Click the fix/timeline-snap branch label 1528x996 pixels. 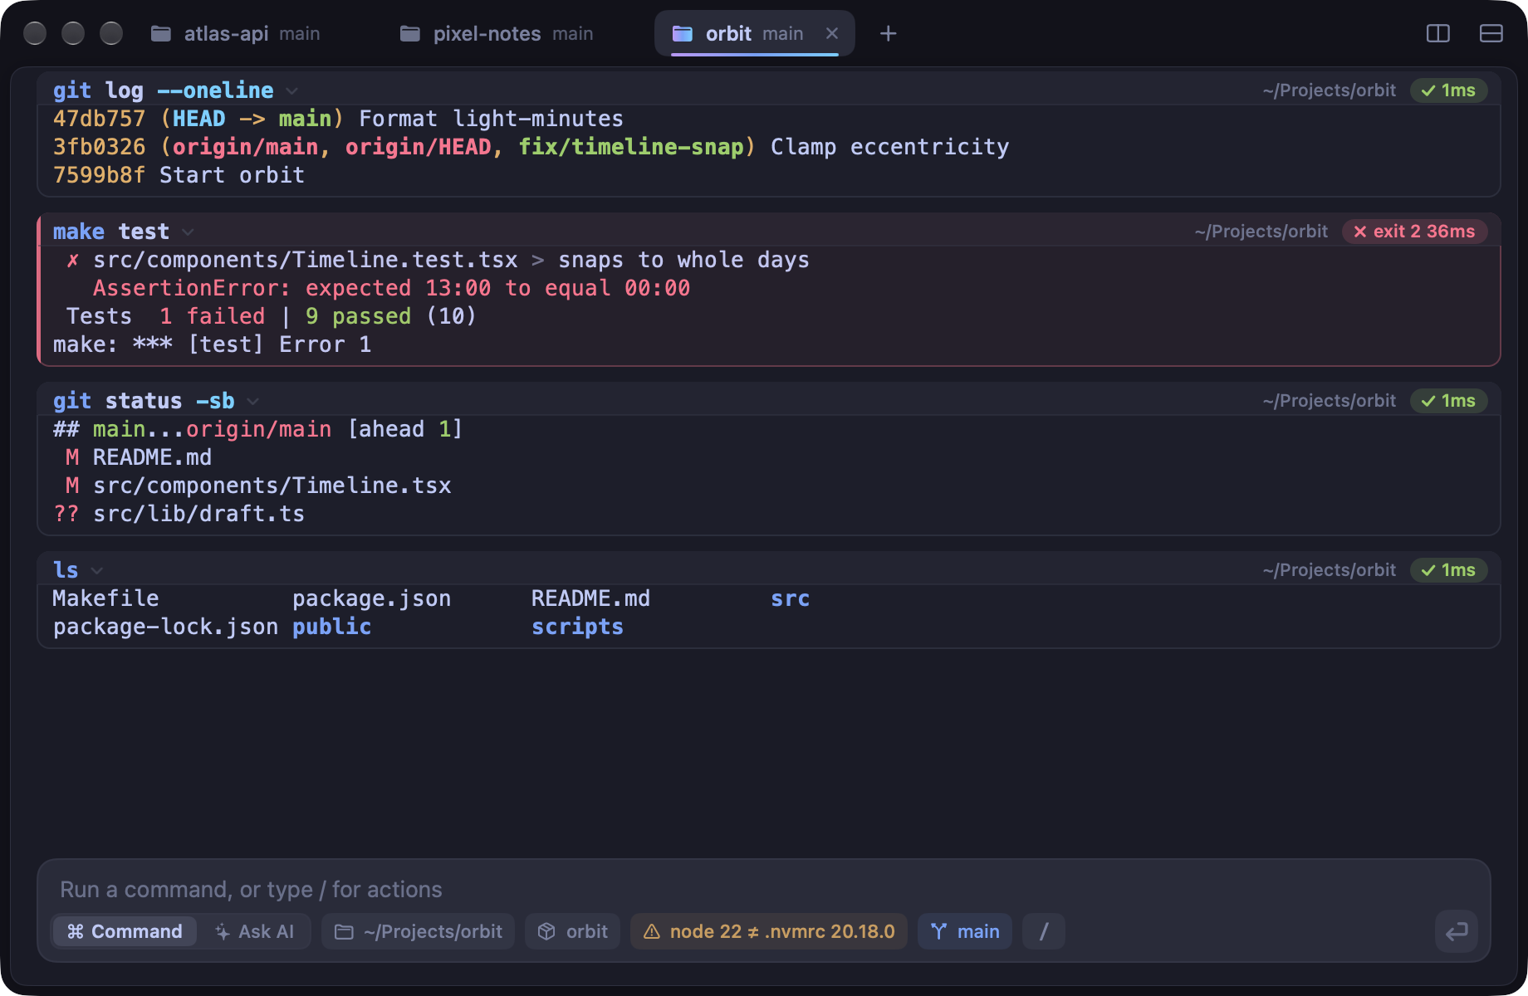click(631, 147)
